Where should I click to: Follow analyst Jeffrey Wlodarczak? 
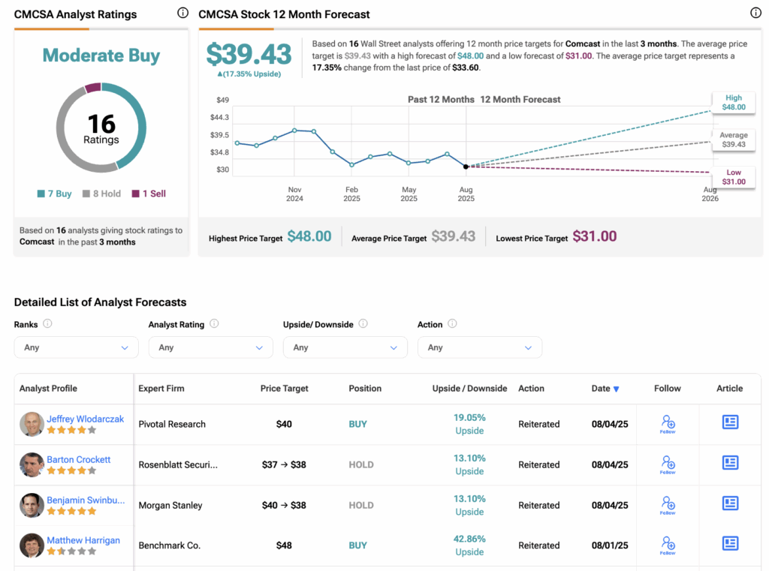[x=668, y=423]
